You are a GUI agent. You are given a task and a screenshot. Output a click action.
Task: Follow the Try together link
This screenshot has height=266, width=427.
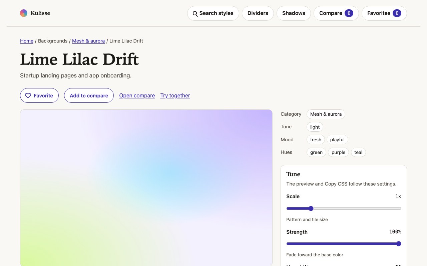[x=175, y=95]
